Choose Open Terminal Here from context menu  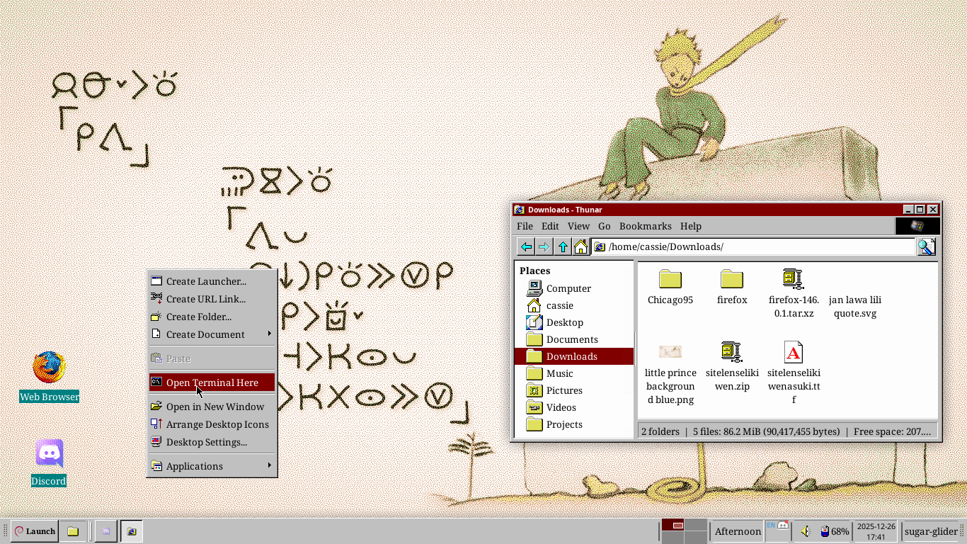(x=212, y=382)
